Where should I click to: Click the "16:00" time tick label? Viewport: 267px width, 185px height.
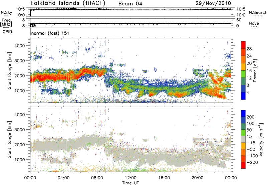coord(164,178)
